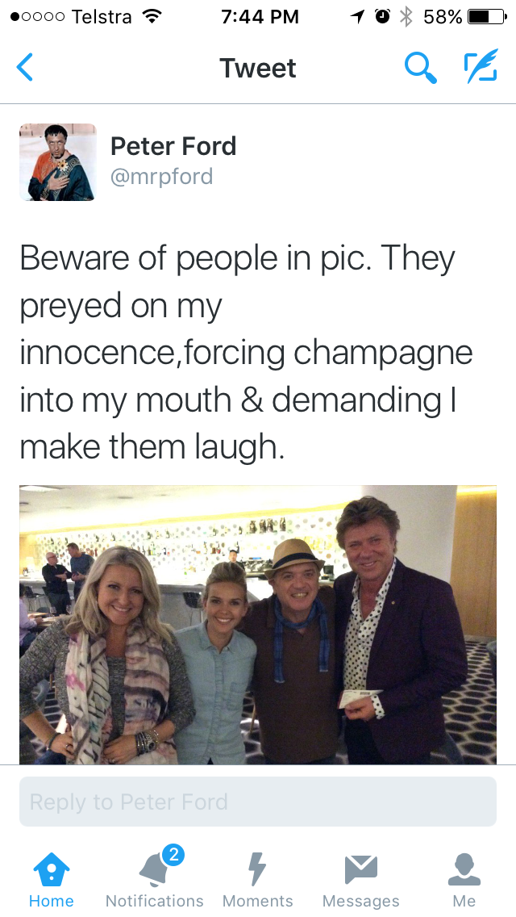The width and height of the screenshot is (516, 917).
Task: Tap the back arrow in header
Action: click(x=24, y=67)
